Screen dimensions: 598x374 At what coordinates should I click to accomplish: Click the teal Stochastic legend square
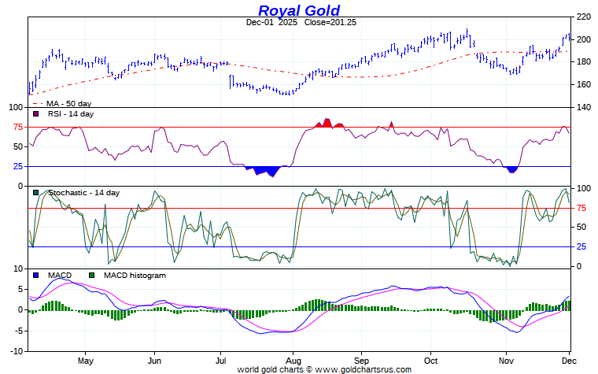pos(36,193)
